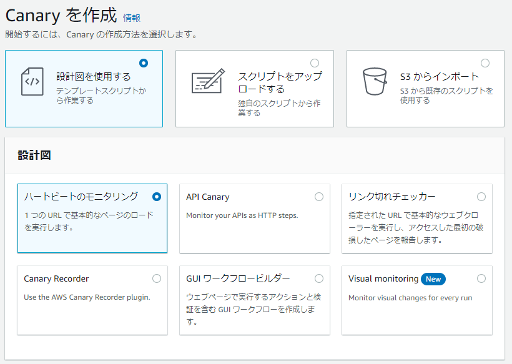Pick the GUI ワークフロービルダー radio button

click(x=319, y=278)
